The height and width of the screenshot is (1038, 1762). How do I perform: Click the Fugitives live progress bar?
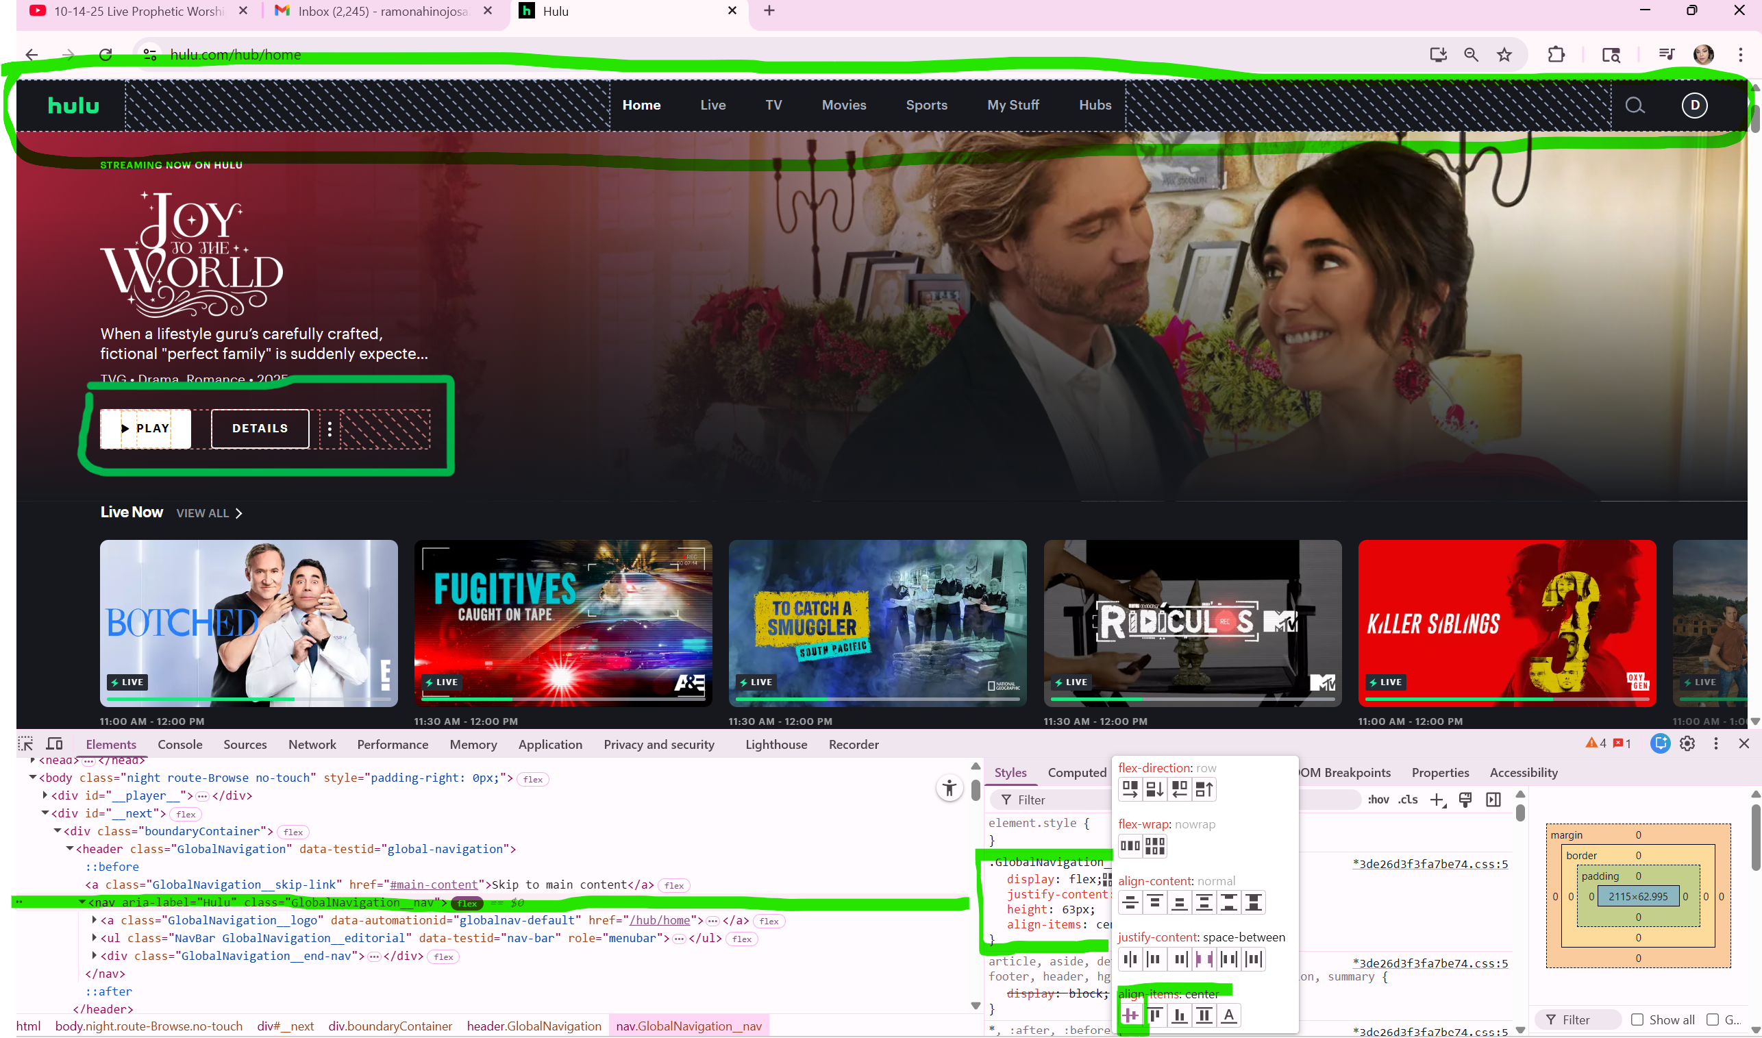563,698
